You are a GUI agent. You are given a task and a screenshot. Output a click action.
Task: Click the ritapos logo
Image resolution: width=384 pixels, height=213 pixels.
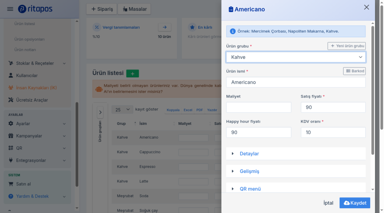pos(35,9)
